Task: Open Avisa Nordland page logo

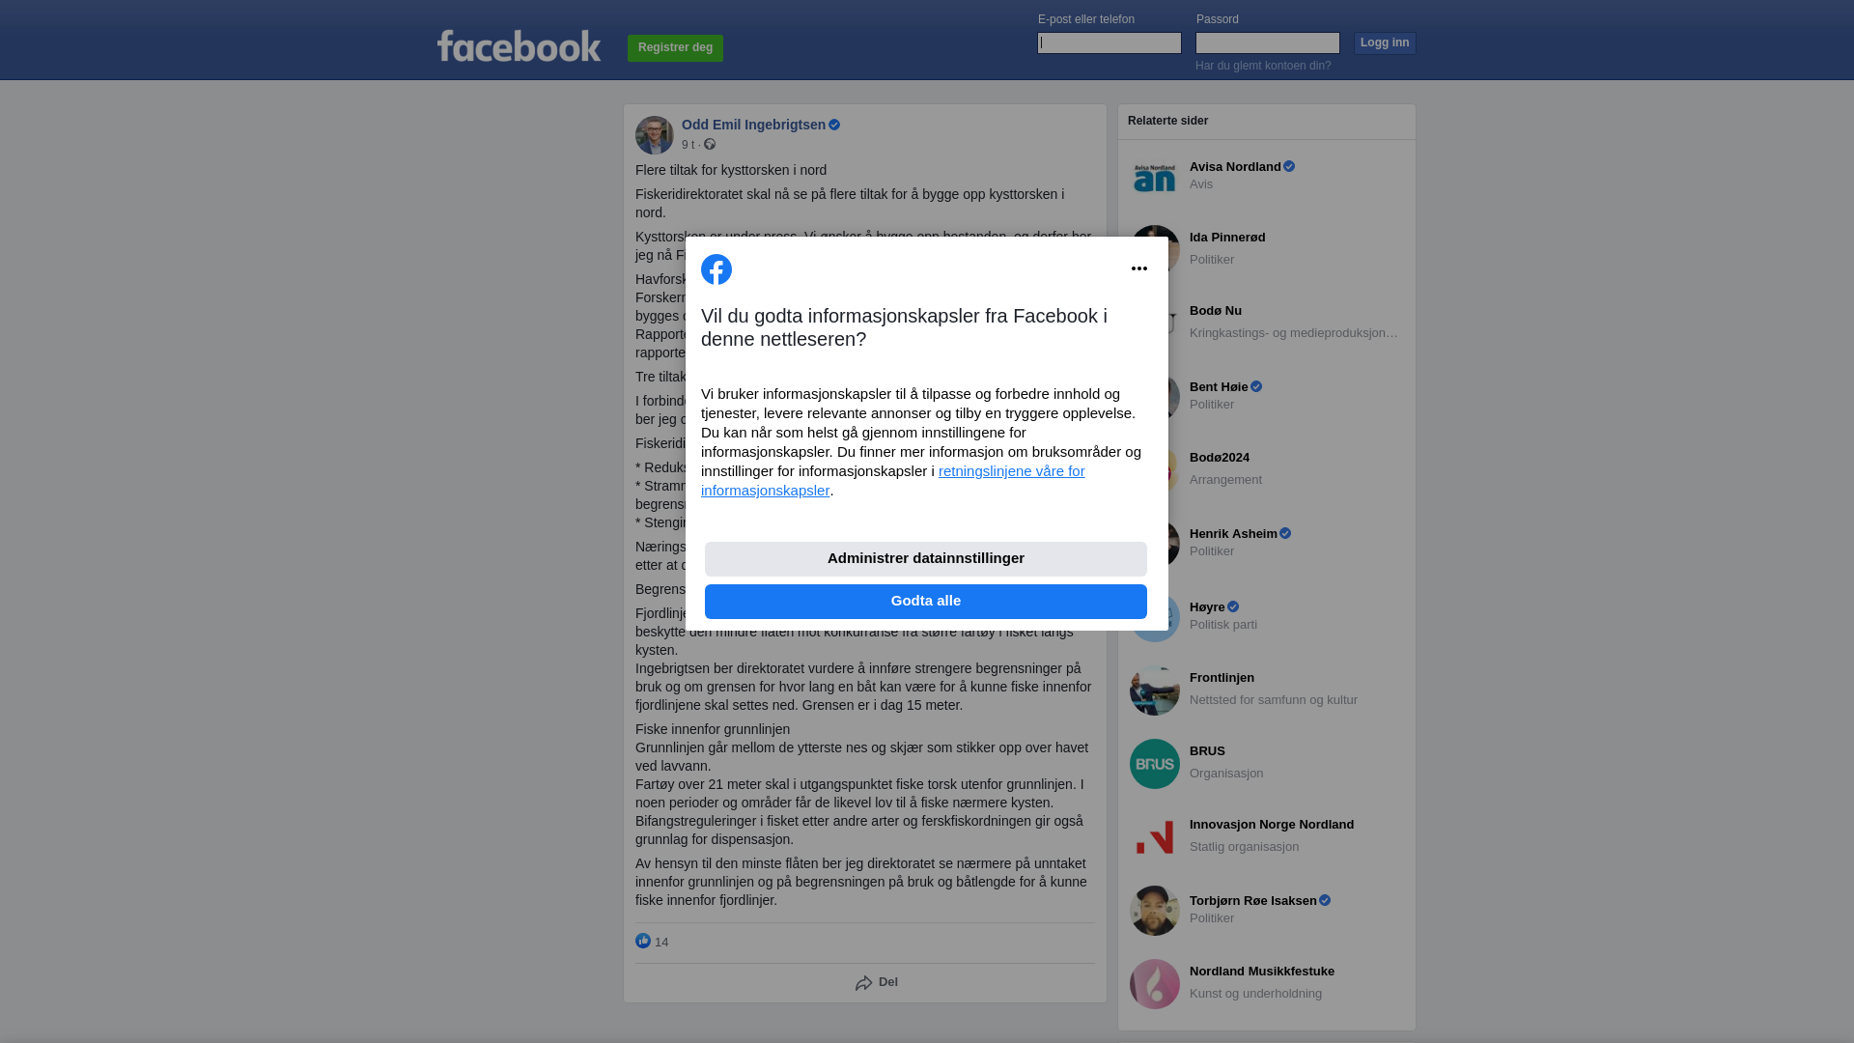Action: (x=1155, y=177)
